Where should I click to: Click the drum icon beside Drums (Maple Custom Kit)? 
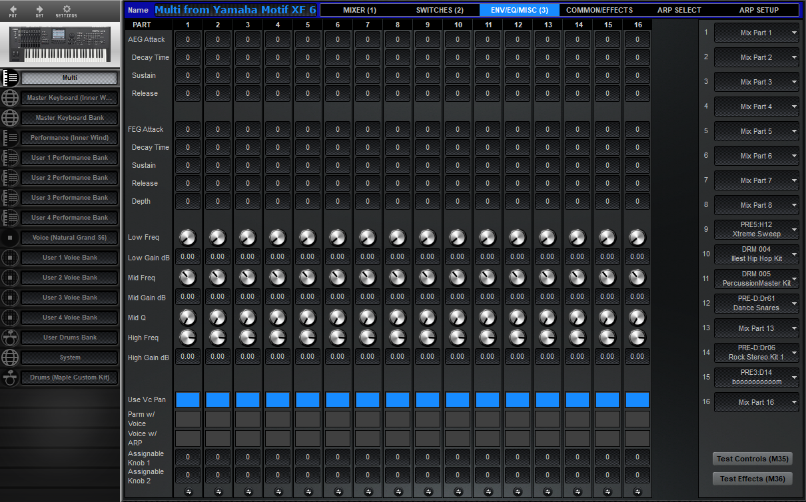(x=9, y=377)
